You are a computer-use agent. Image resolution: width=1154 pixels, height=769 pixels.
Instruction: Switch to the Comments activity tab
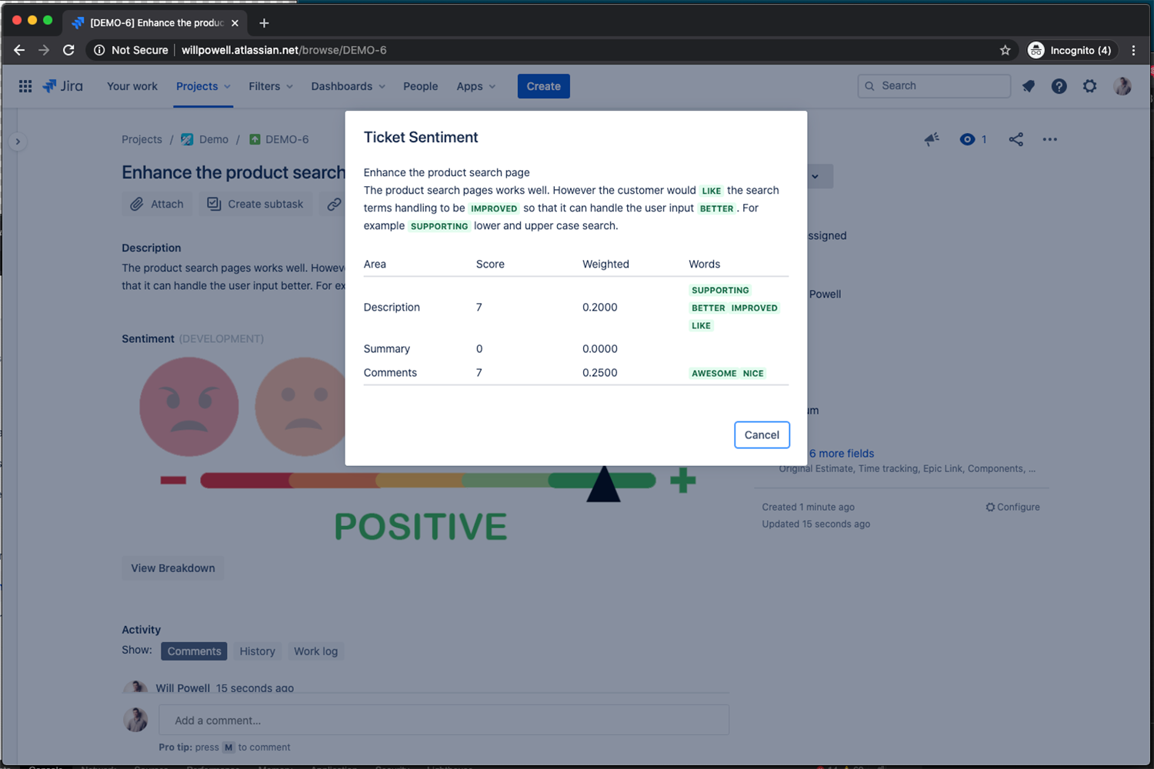194,651
